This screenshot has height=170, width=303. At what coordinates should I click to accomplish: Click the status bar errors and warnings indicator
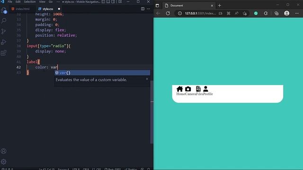tap(7, 169)
